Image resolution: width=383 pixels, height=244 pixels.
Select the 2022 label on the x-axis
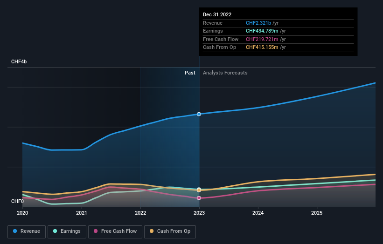coord(140,213)
